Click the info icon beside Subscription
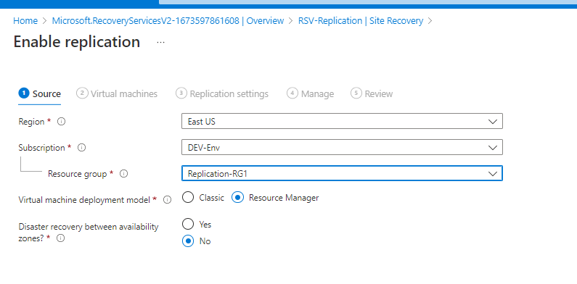Screen dimensions: 577x284 [82, 148]
